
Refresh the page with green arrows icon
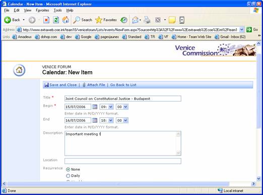(56, 20)
